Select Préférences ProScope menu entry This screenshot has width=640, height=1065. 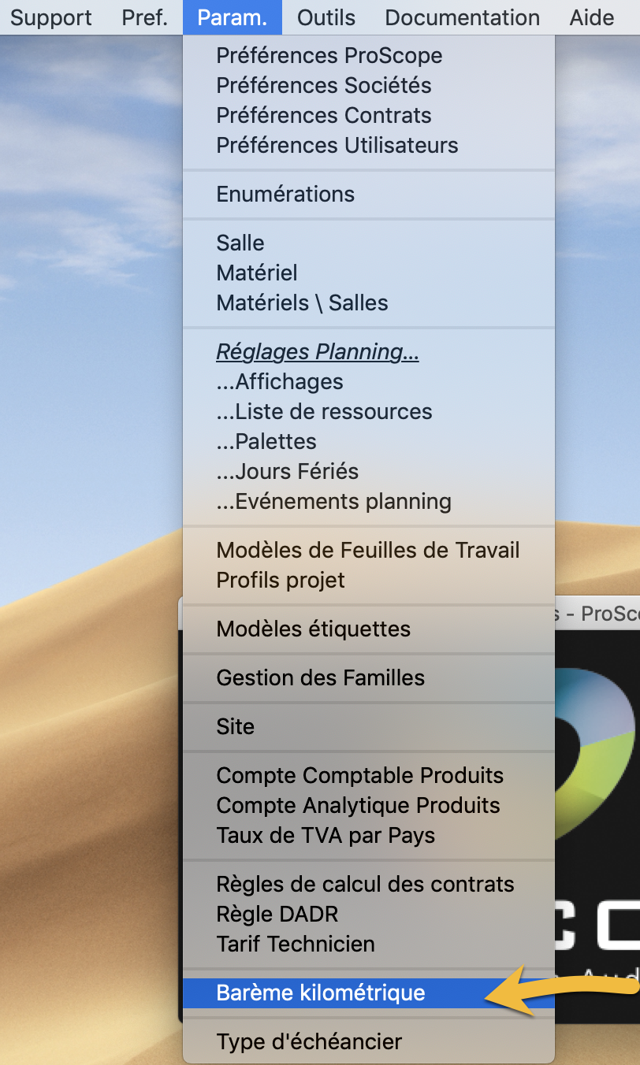(329, 56)
